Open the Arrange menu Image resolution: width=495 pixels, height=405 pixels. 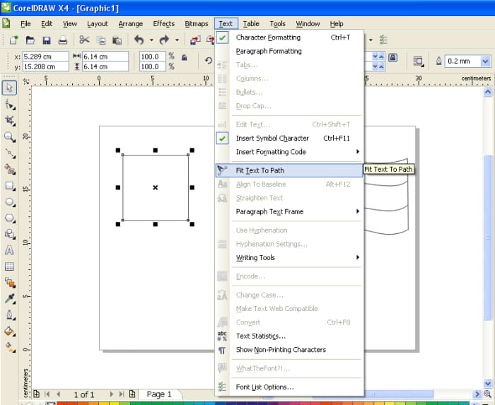(130, 24)
